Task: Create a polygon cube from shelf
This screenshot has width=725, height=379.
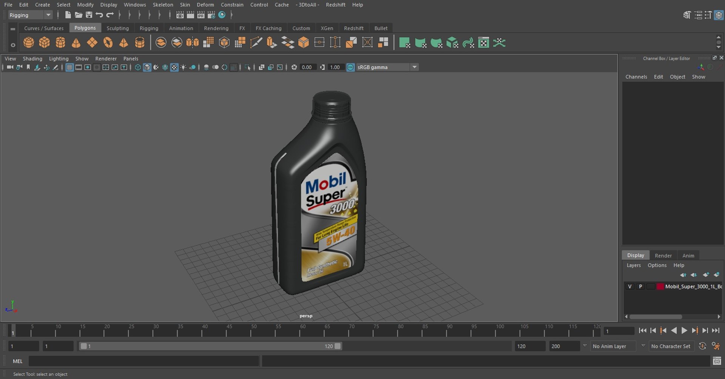Action: pyautogui.click(x=45, y=43)
